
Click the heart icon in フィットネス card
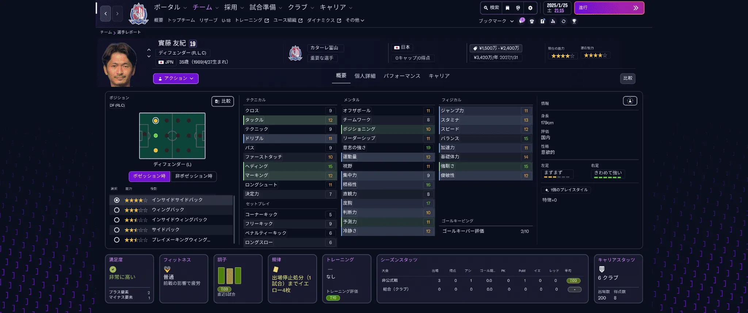point(167,269)
